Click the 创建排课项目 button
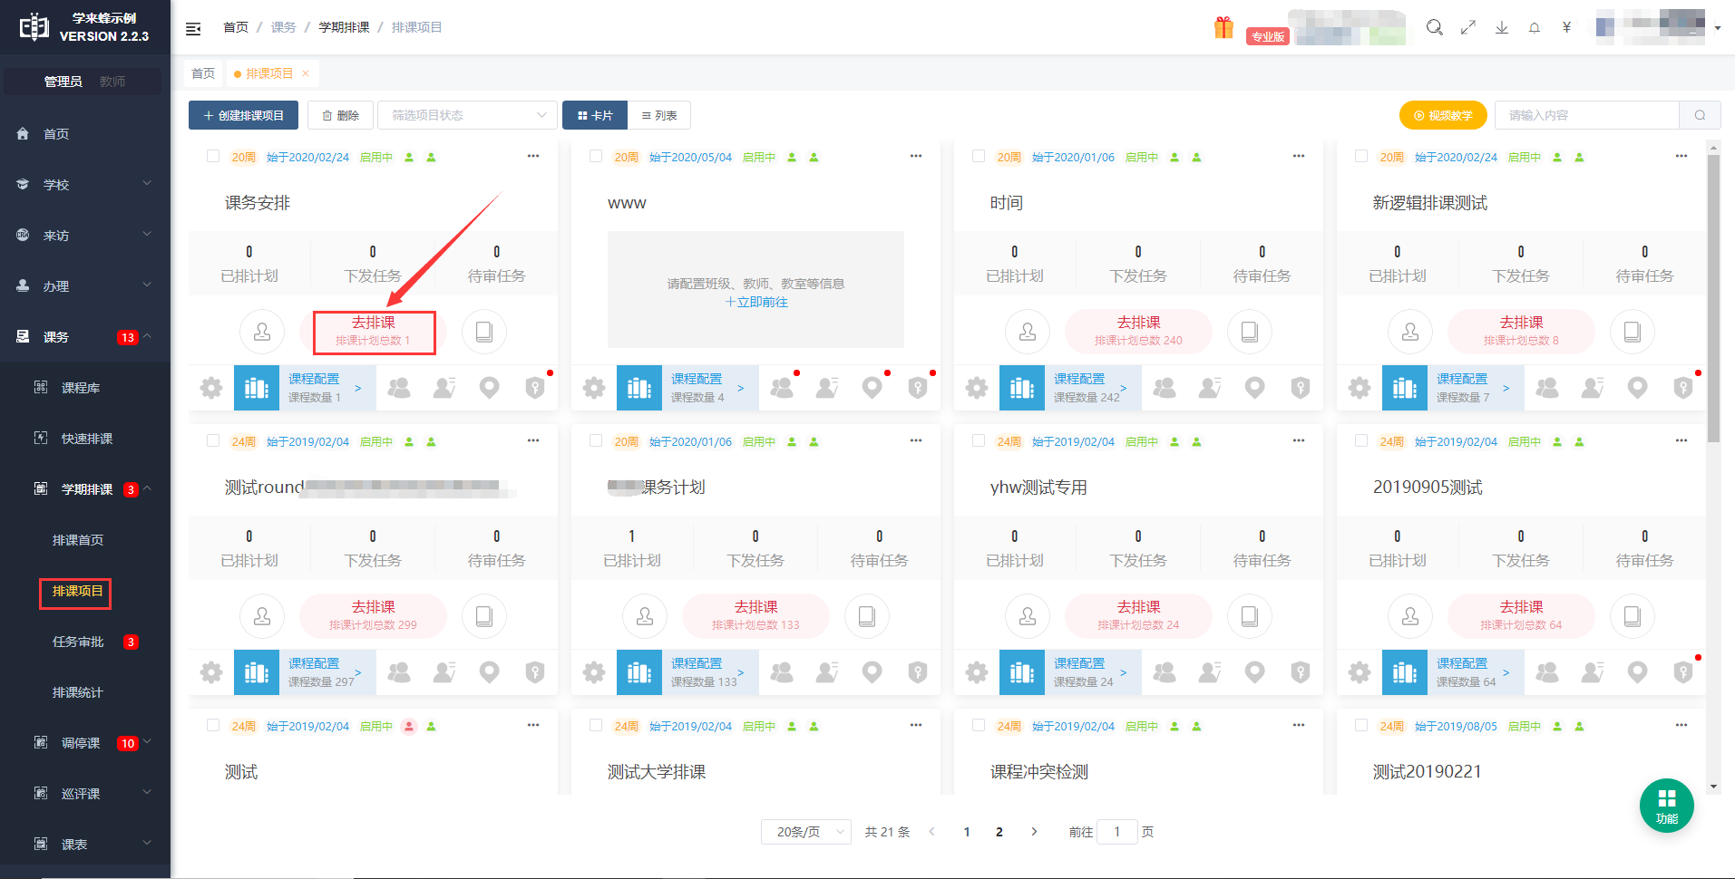This screenshot has height=879, width=1735. pyautogui.click(x=243, y=116)
